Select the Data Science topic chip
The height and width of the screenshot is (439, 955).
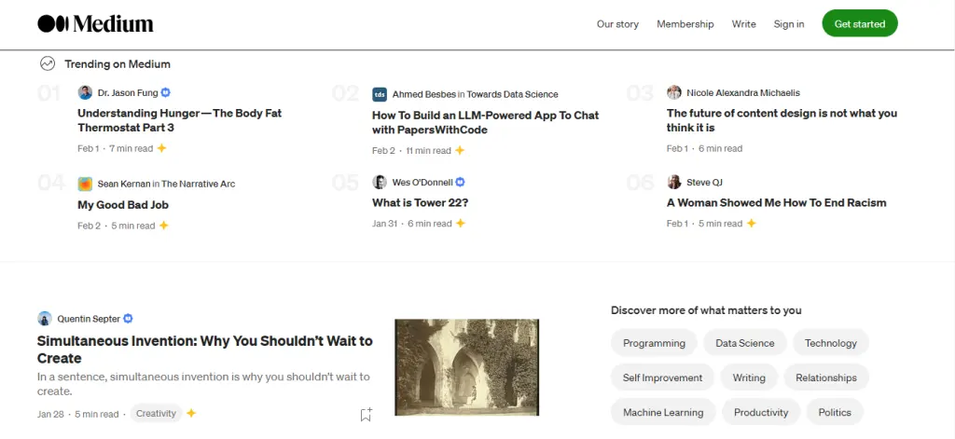point(745,343)
